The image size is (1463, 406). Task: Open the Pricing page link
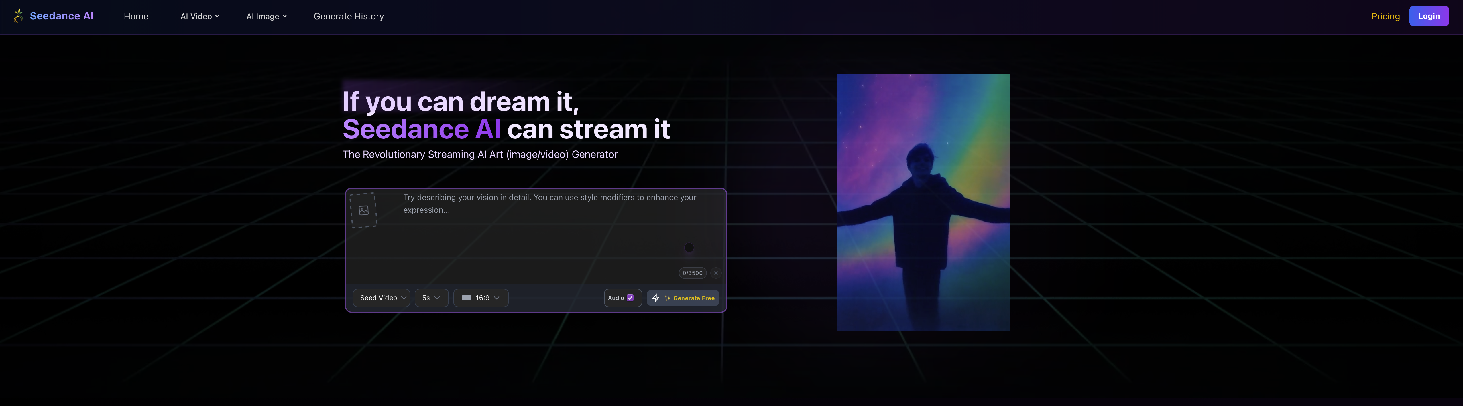[1385, 17]
